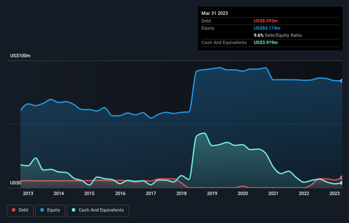Click the US$8.093m debt value
Viewport: 349px width, 223px height.
(266, 21)
